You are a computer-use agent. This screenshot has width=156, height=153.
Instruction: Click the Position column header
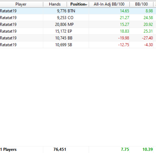pos(78,4)
